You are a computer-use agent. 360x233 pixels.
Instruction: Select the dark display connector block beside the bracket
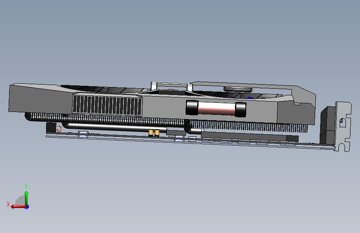click(x=327, y=126)
